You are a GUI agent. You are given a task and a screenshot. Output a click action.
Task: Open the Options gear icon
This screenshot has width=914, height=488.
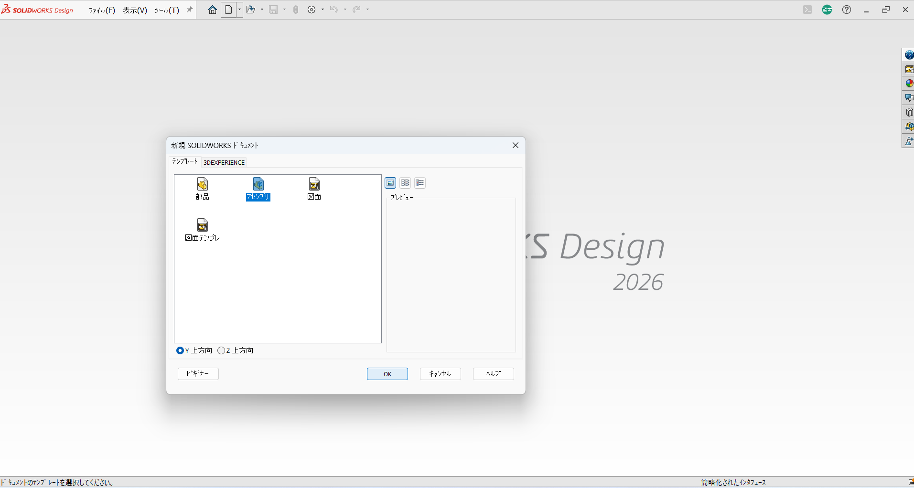coord(312,10)
